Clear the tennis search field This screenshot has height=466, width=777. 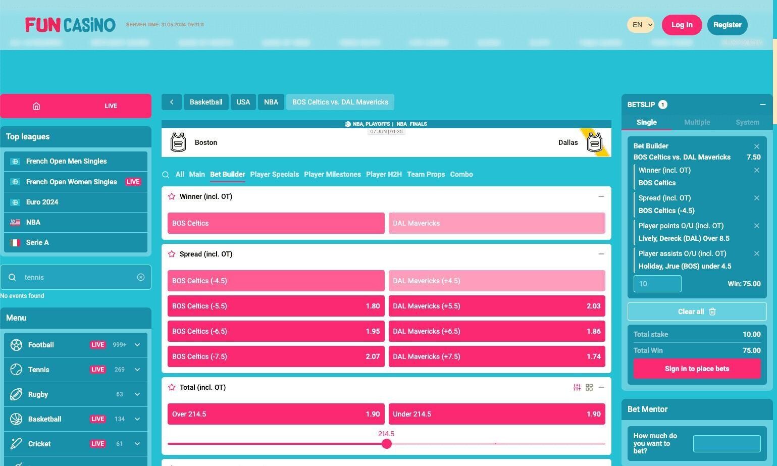pos(140,277)
